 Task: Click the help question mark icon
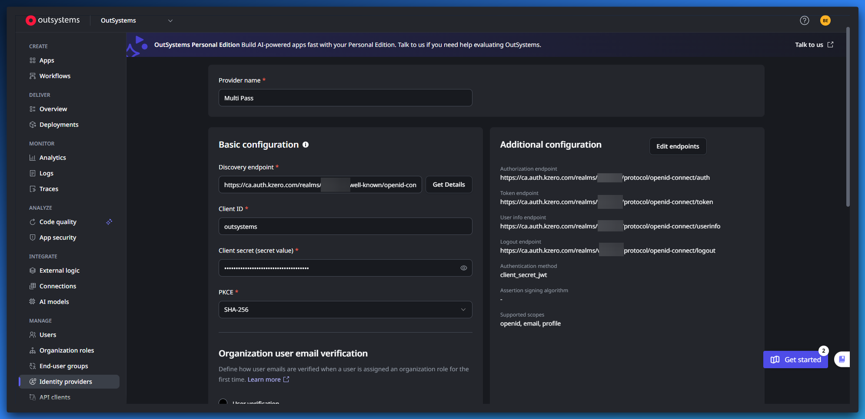804,20
